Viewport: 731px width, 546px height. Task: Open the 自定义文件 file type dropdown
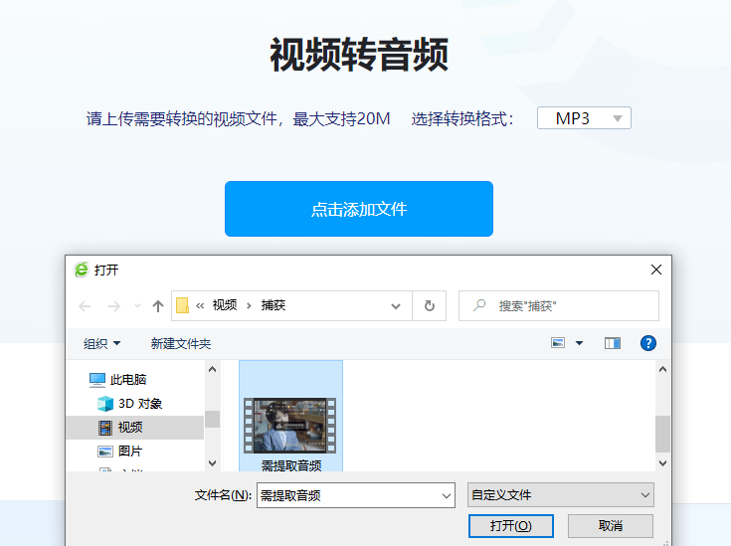pyautogui.click(x=561, y=494)
